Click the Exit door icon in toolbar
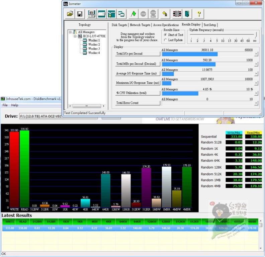 (x=187, y=14)
